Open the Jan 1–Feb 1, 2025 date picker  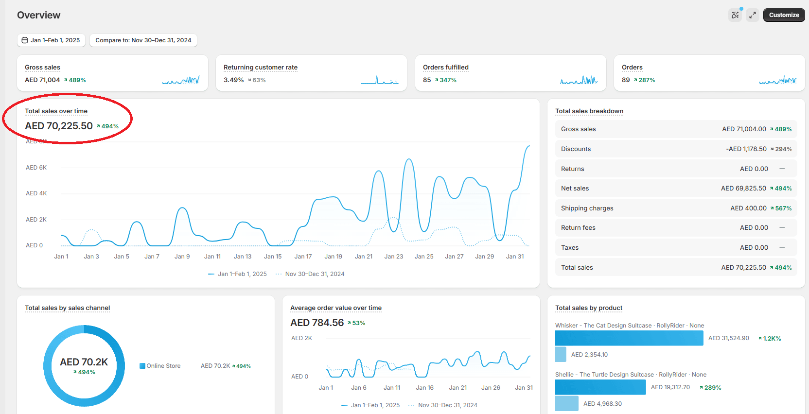click(x=51, y=40)
